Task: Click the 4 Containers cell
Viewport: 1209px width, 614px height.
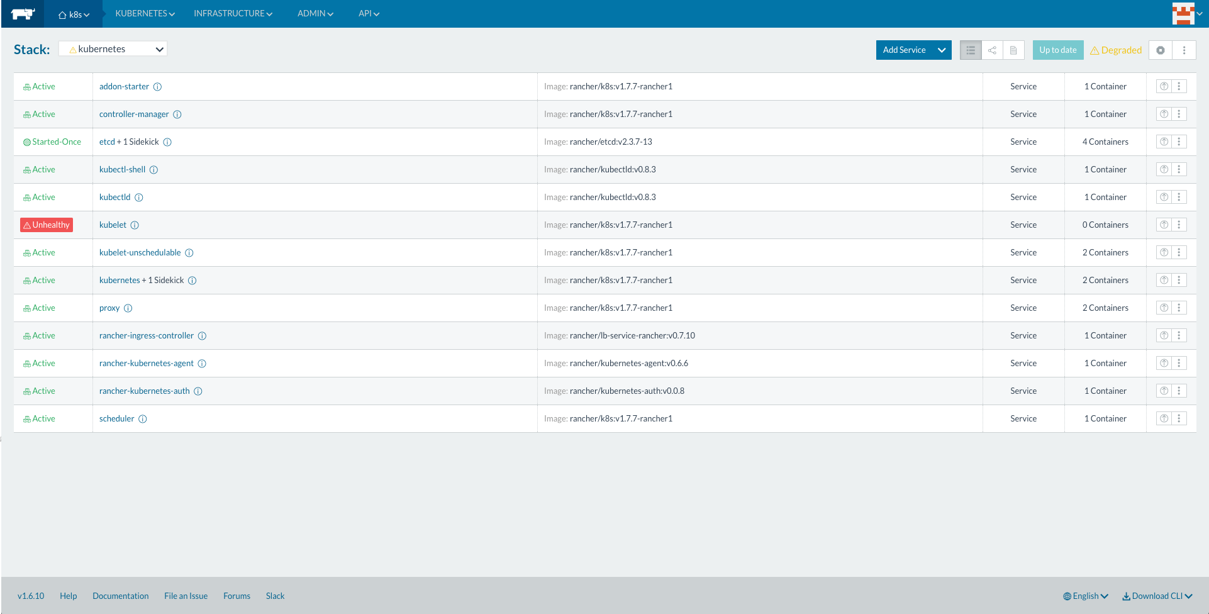Action: 1106,142
